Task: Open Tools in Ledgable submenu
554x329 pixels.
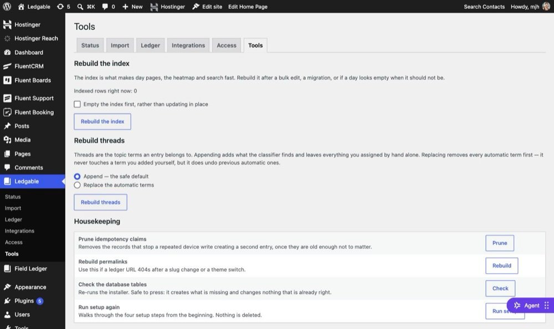Action: pos(12,254)
